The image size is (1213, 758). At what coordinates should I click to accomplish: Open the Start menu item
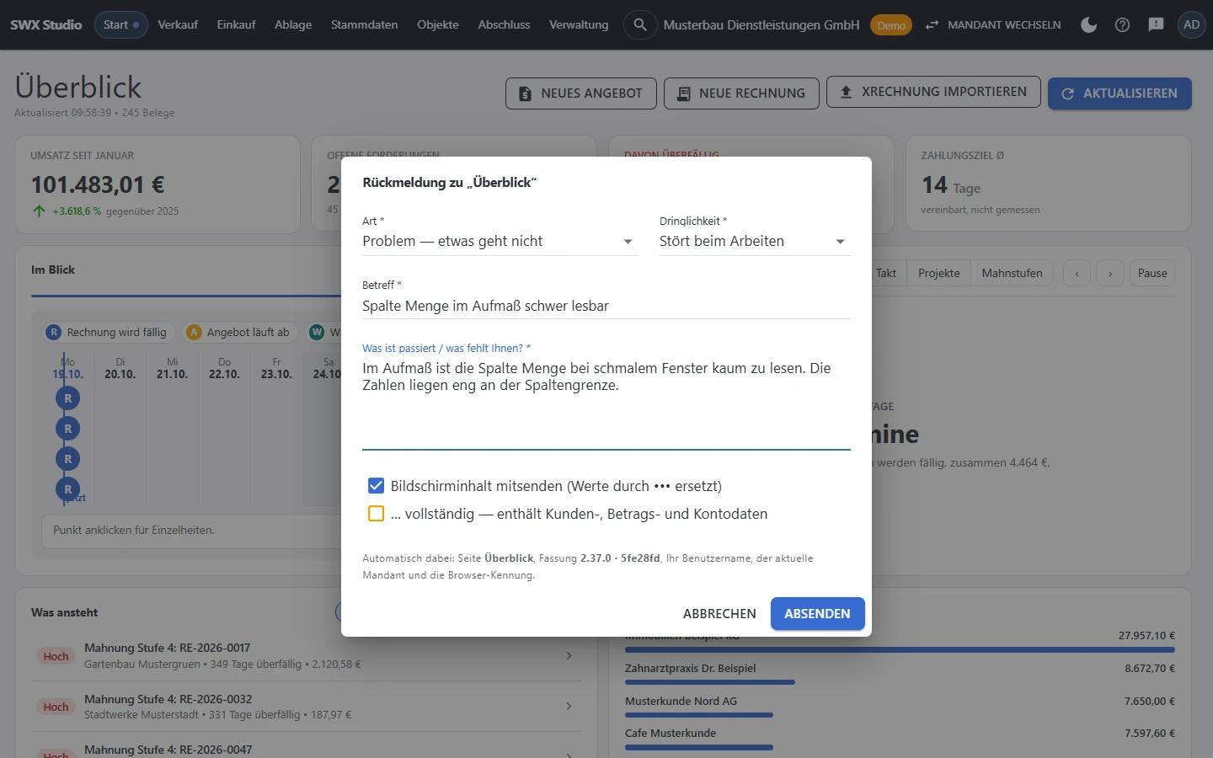tap(121, 24)
